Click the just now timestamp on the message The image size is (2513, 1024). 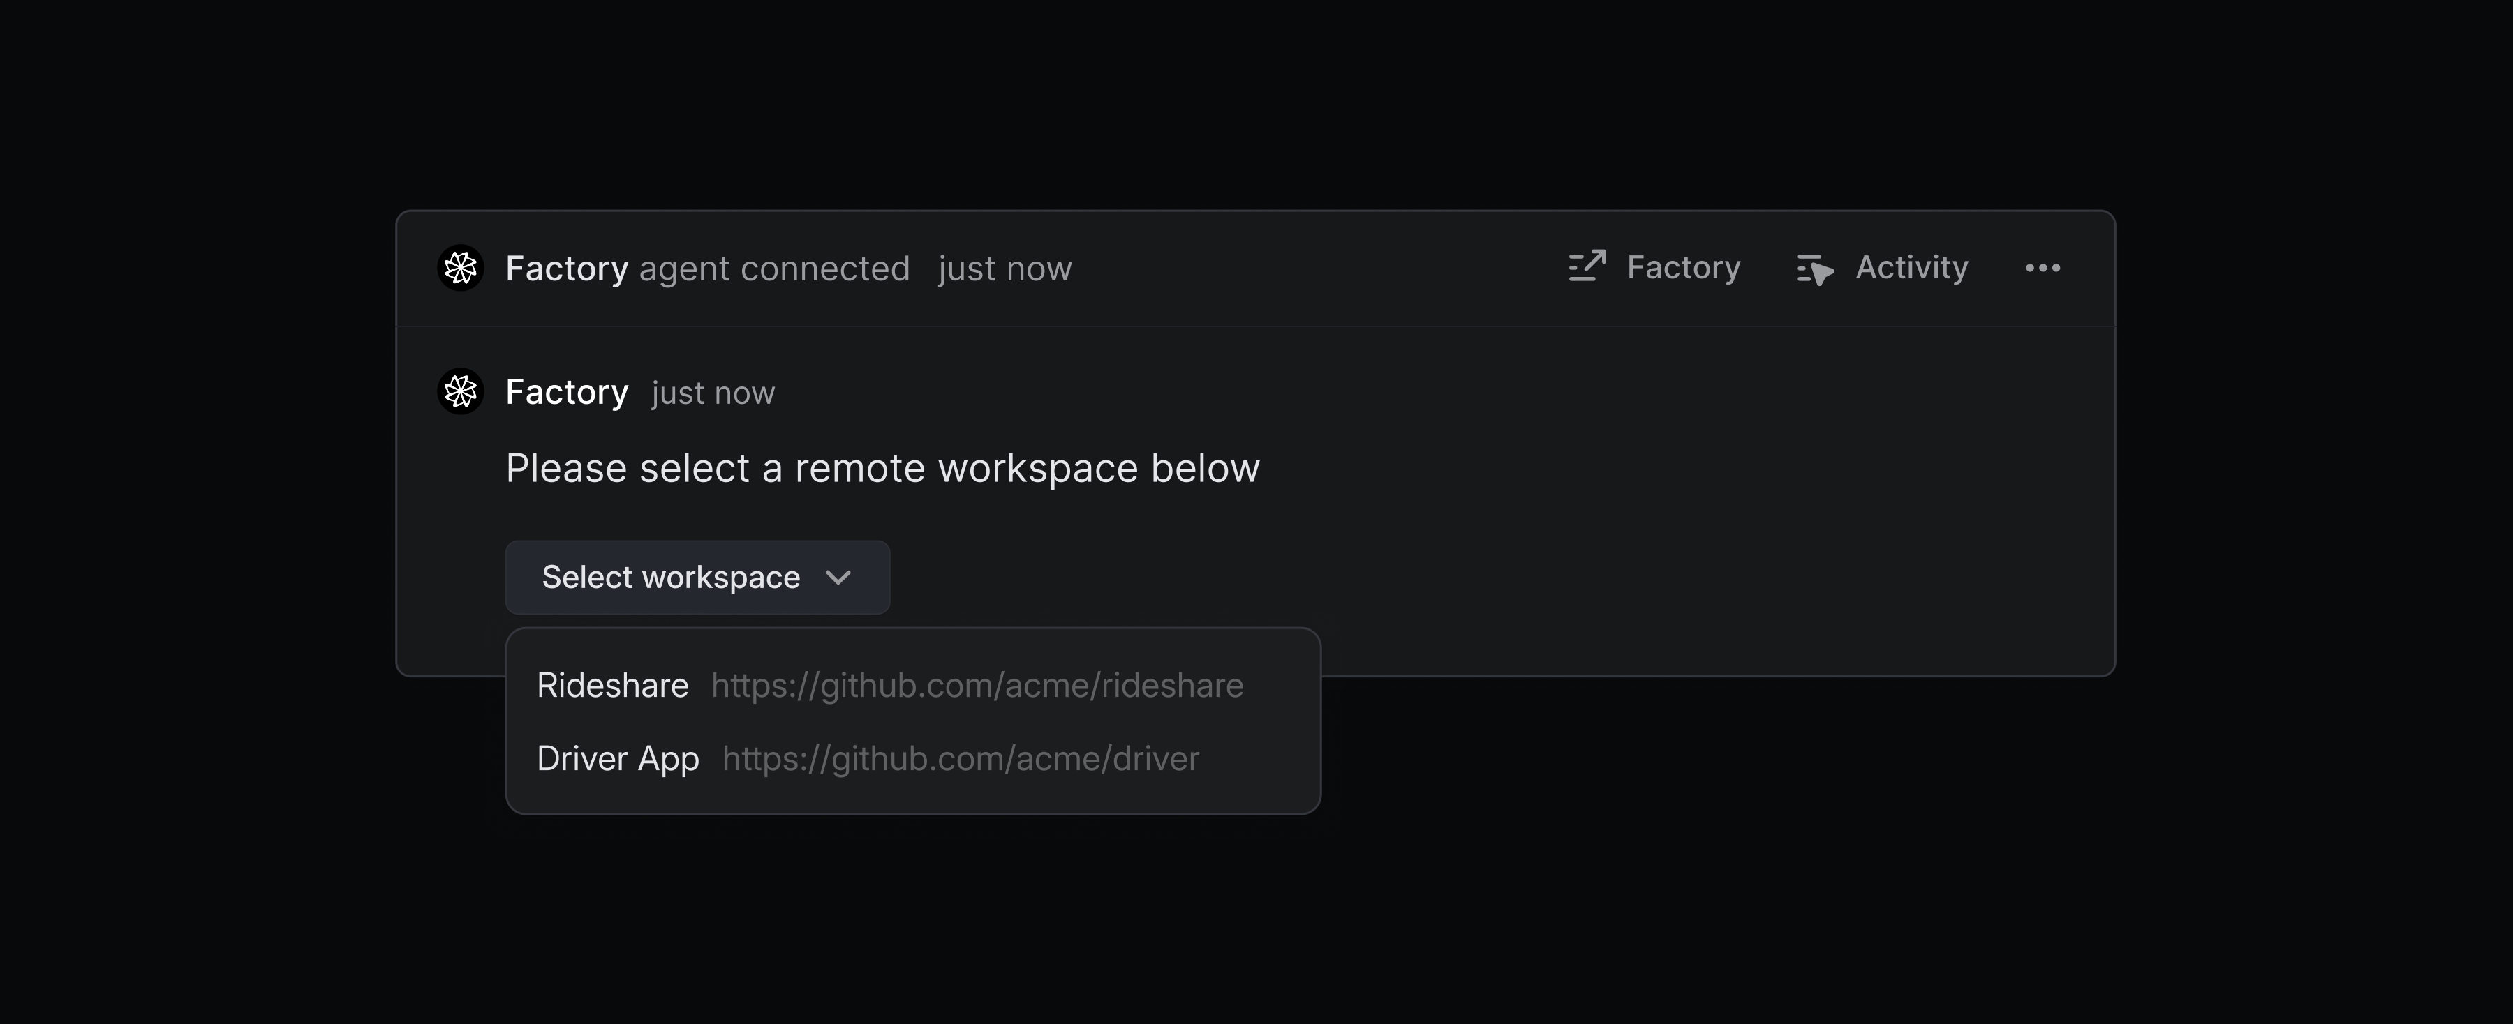coord(712,392)
